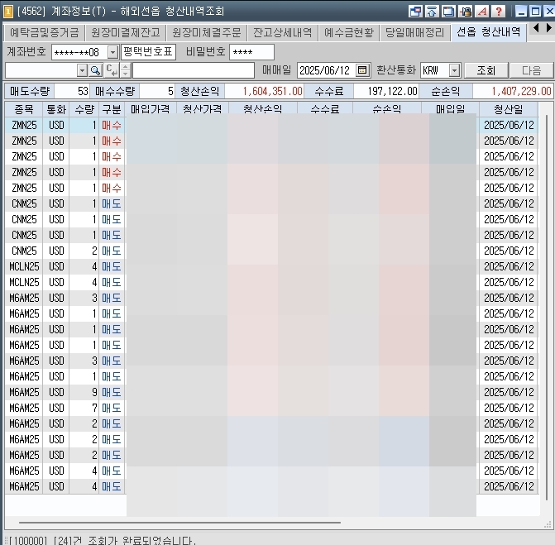
Task: Open help with the question mark icon
Action: pos(499,12)
